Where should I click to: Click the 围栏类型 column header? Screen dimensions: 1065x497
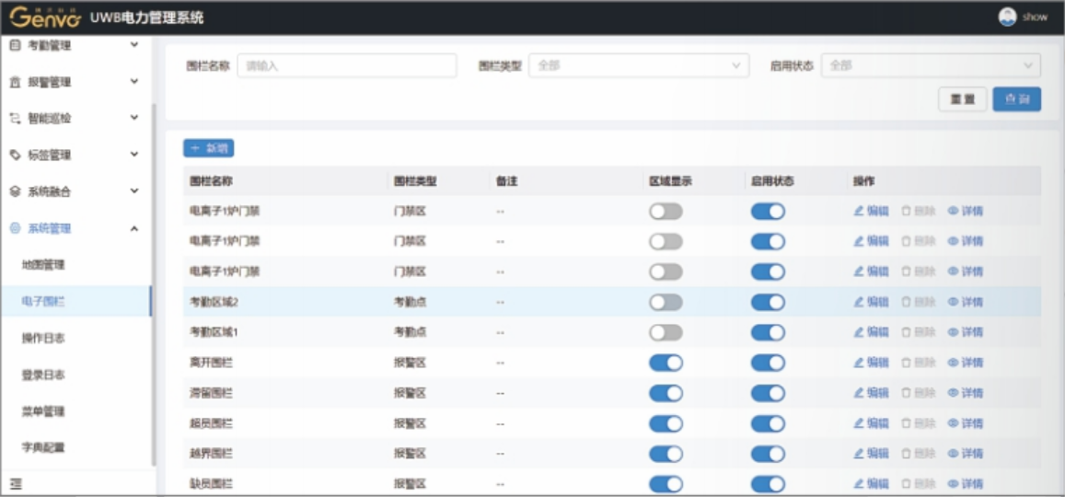pyautogui.click(x=415, y=181)
